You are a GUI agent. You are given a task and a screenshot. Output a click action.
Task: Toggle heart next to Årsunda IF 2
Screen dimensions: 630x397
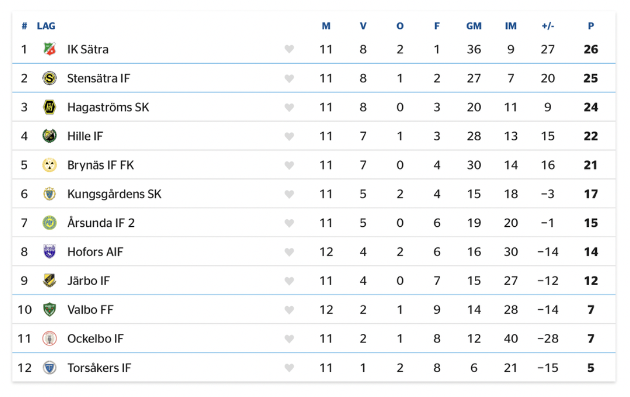[x=289, y=223]
